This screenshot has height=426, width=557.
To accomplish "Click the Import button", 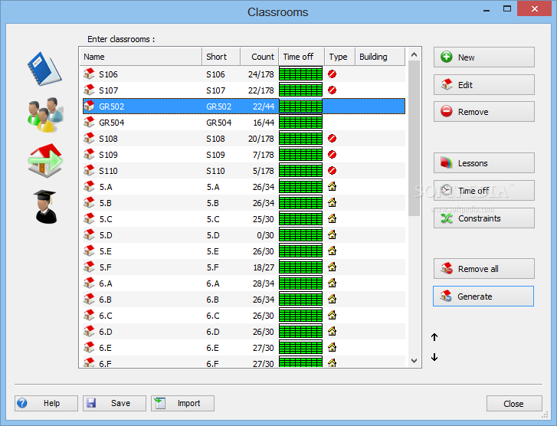I will [182, 403].
